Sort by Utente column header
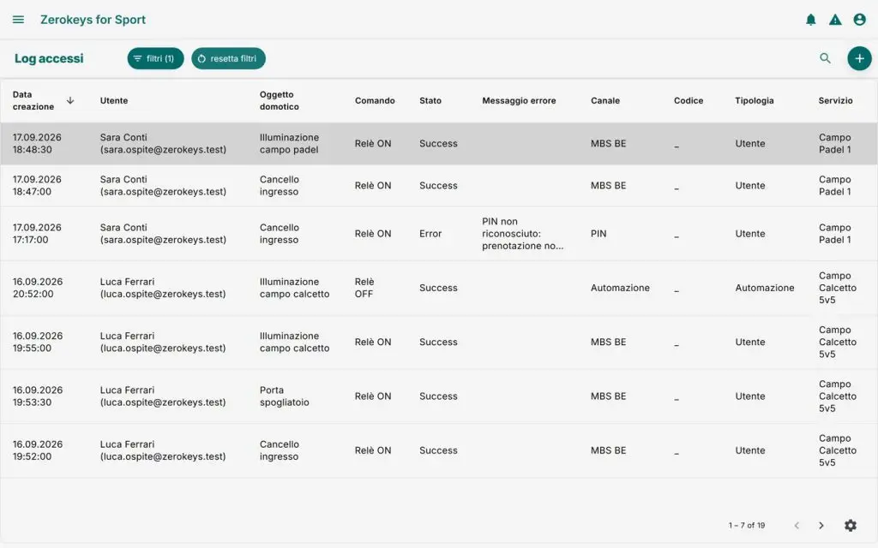This screenshot has height=548, width=878. pyautogui.click(x=114, y=101)
